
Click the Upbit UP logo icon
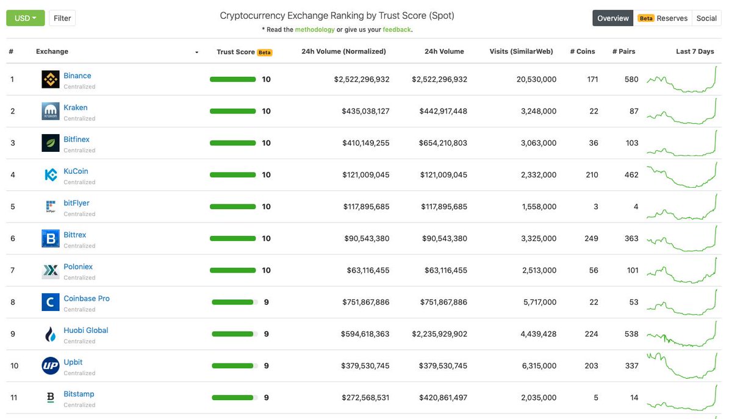[x=51, y=365]
